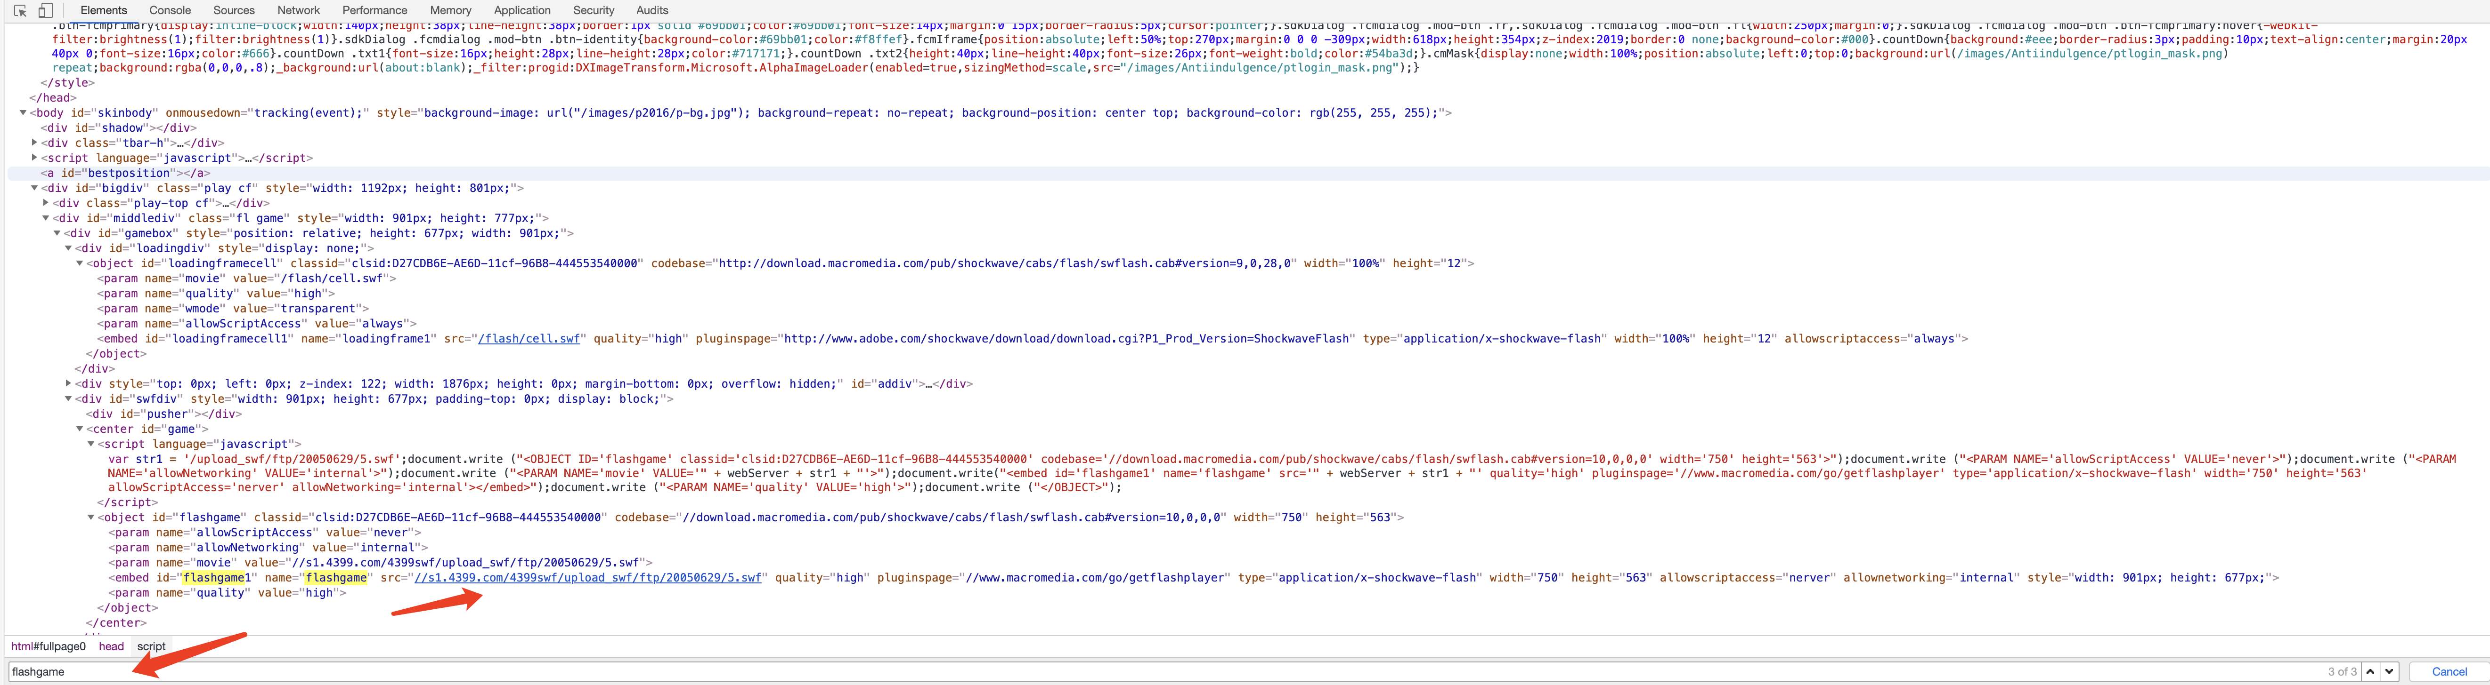Open the Application tab

(x=522, y=11)
